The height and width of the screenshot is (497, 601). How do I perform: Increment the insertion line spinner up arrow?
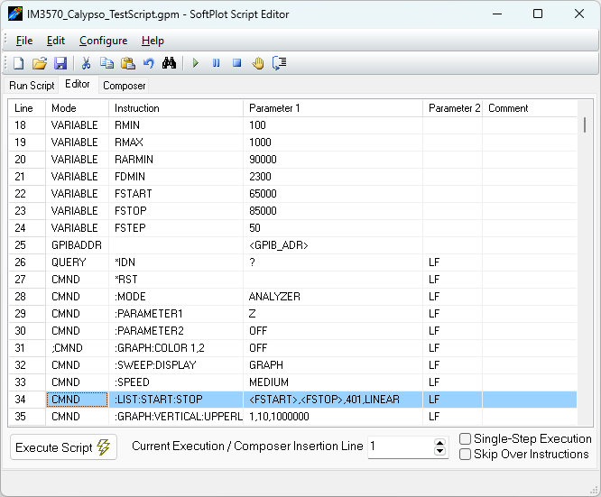click(x=440, y=442)
